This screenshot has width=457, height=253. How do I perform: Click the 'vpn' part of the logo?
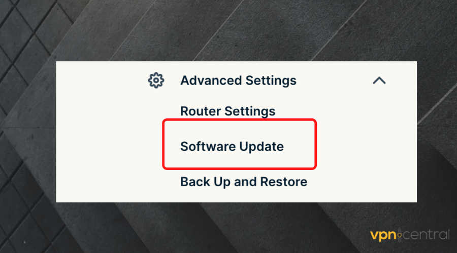coord(383,236)
